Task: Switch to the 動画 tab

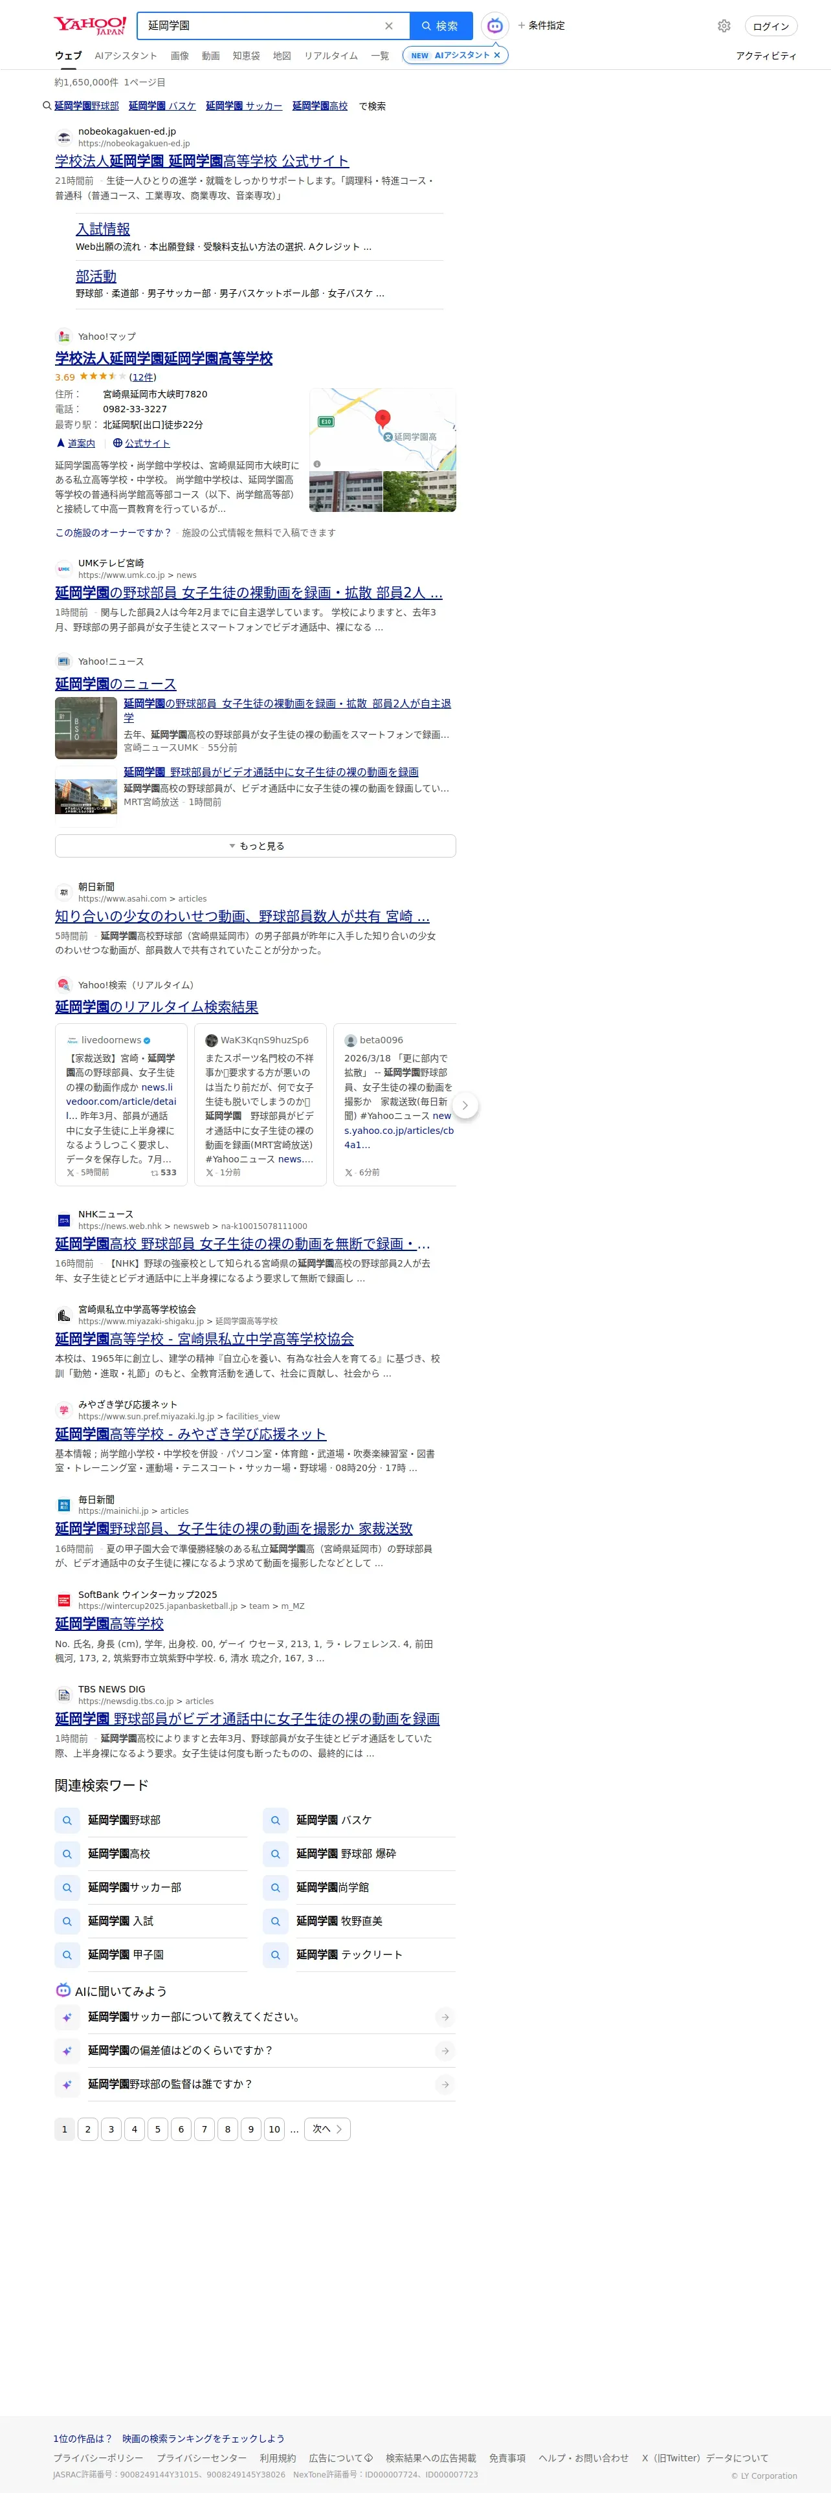Action: [x=211, y=56]
